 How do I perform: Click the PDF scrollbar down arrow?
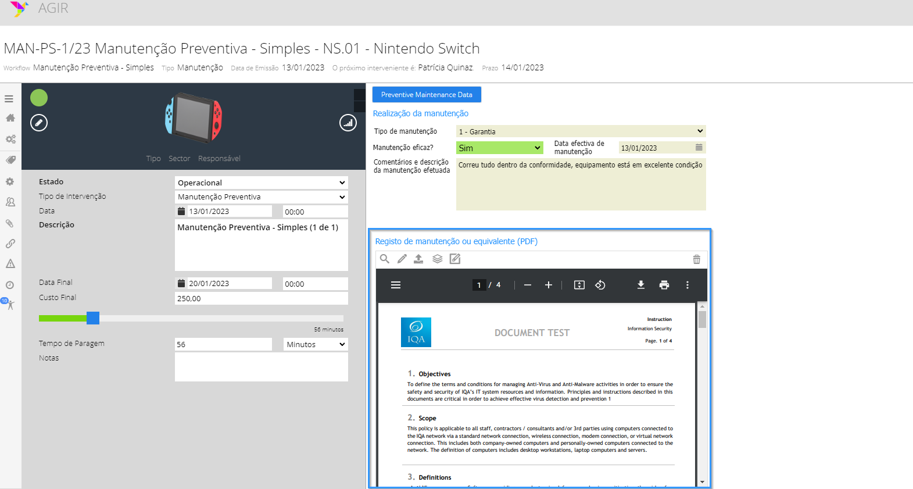[x=702, y=482]
